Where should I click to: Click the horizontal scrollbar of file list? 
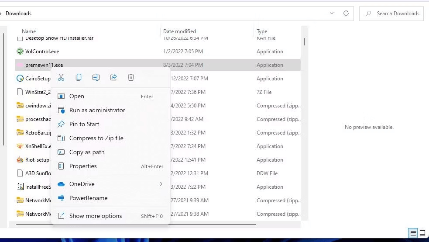point(136,225)
